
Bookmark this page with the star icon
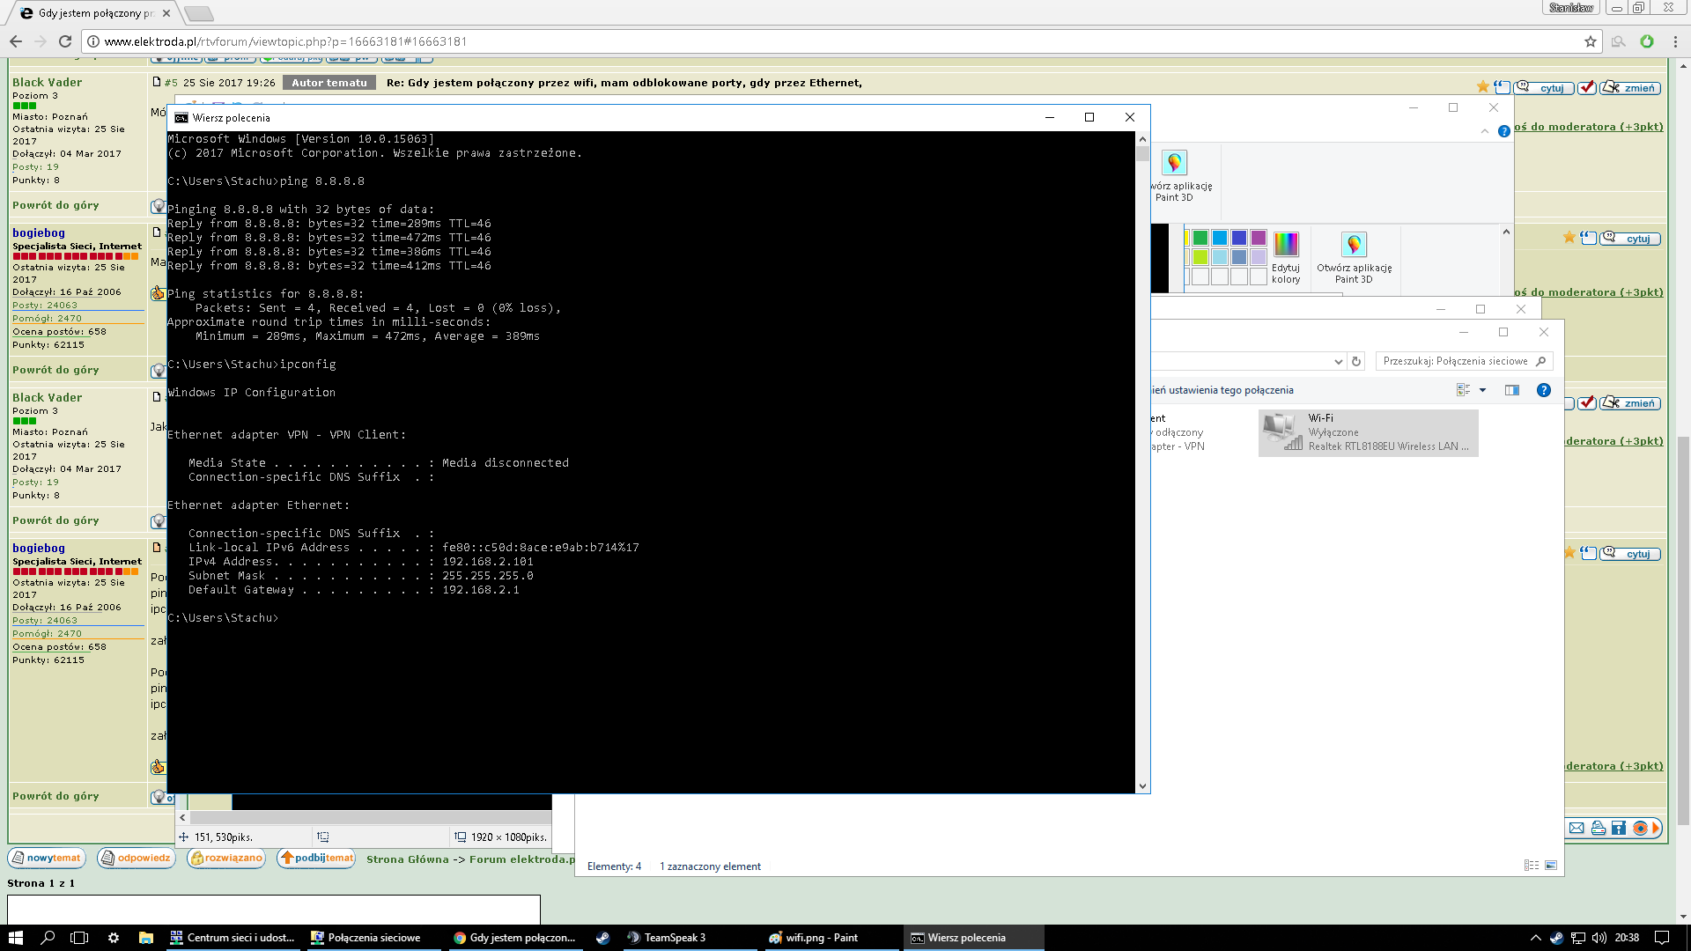point(1590,41)
